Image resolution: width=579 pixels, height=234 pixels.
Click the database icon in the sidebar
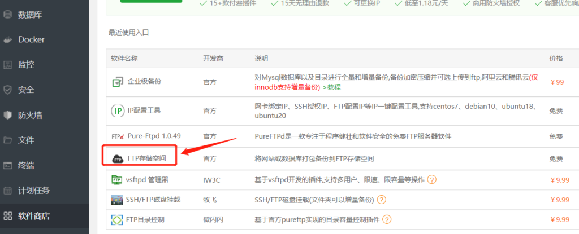8,15
